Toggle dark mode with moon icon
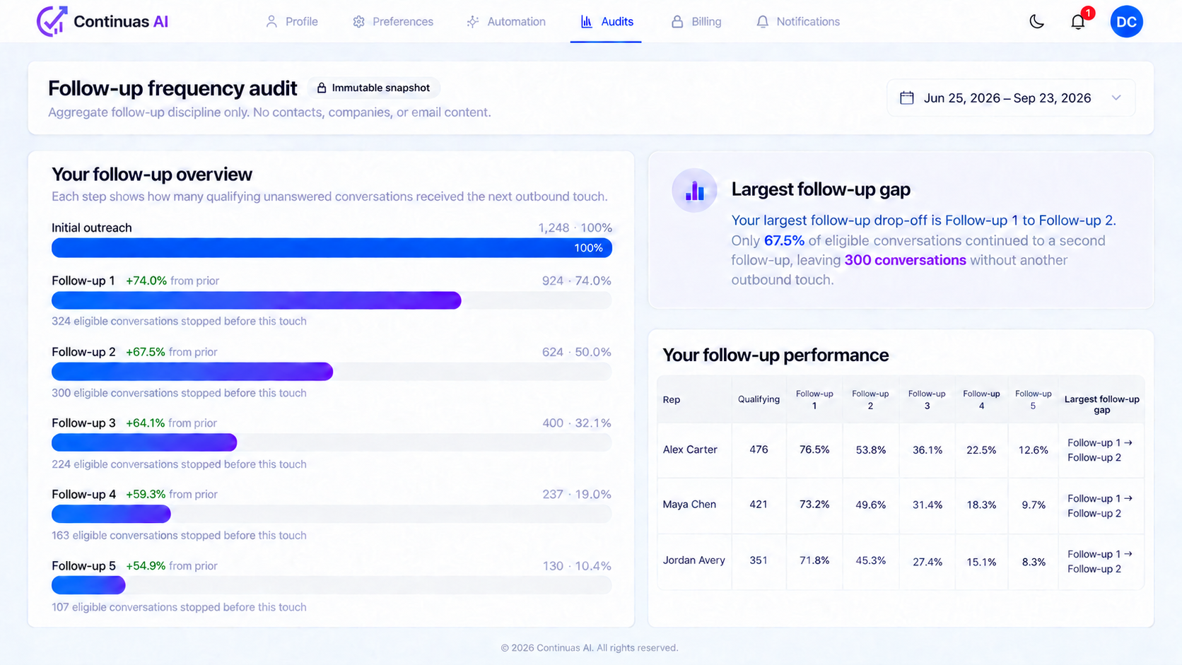 pos(1037,22)
